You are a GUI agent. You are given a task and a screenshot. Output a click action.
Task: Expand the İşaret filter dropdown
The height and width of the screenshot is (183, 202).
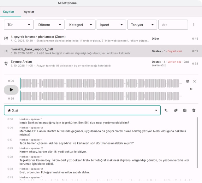click(111, 25)
